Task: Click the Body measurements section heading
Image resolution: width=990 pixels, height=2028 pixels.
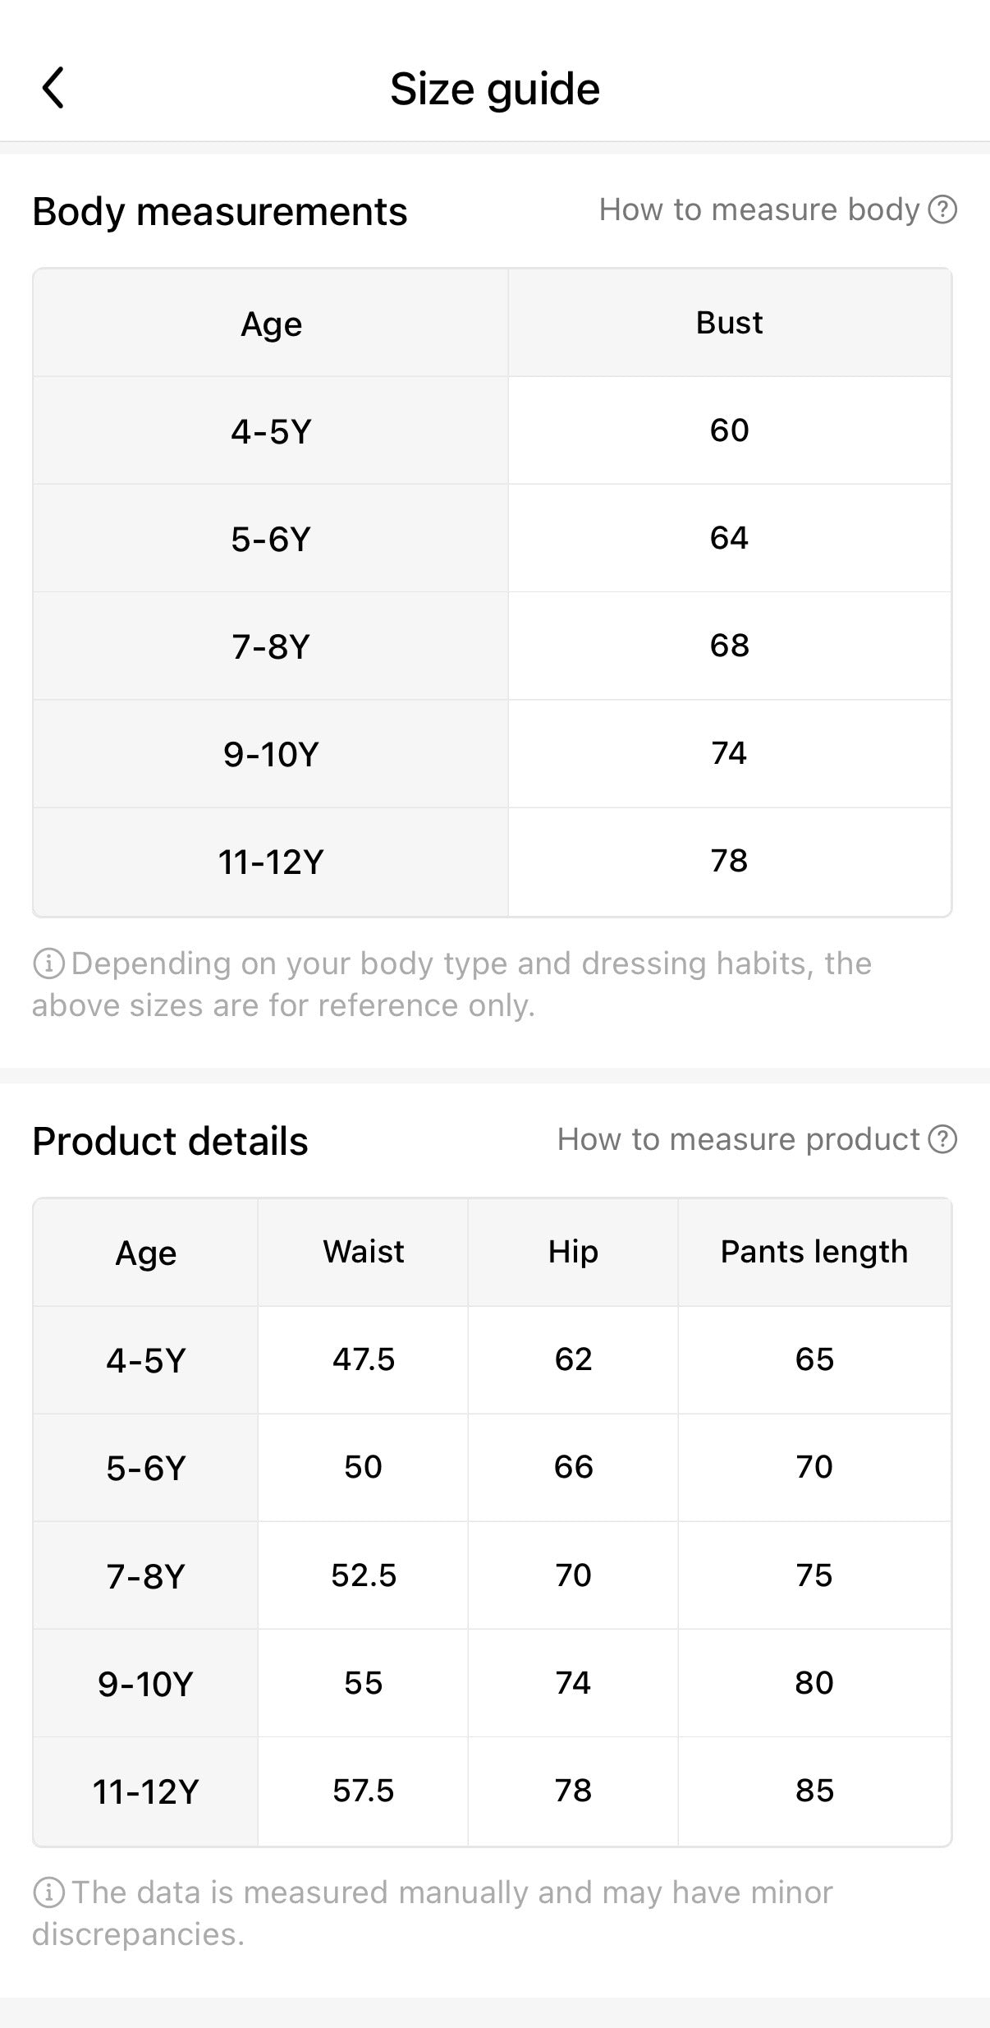Action: click(220, 211)
